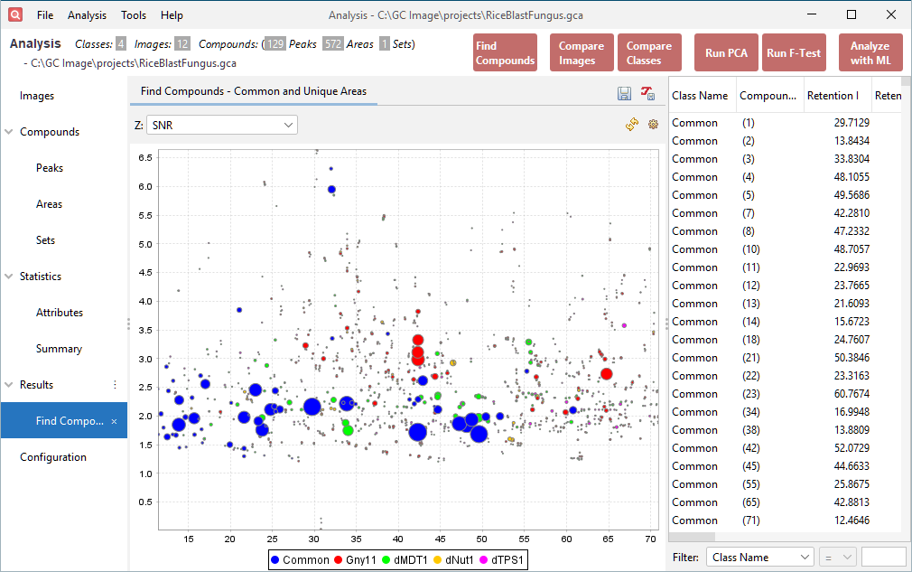
Task: Save the scatter plot image
Action: pyautogui.click(x=624, y=93)
